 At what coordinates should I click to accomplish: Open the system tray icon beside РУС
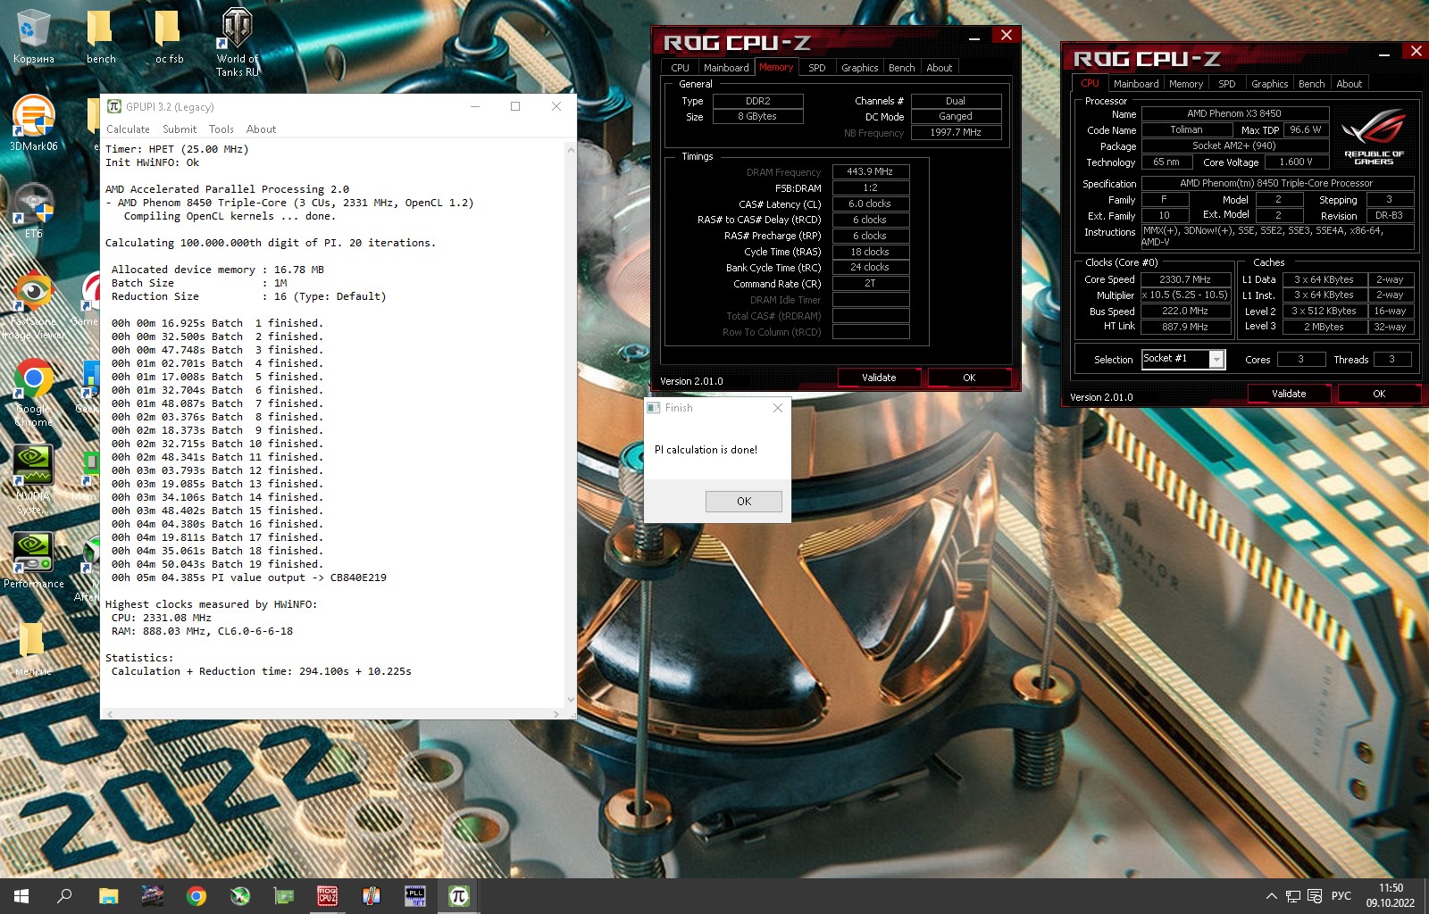coord(1315,896)
